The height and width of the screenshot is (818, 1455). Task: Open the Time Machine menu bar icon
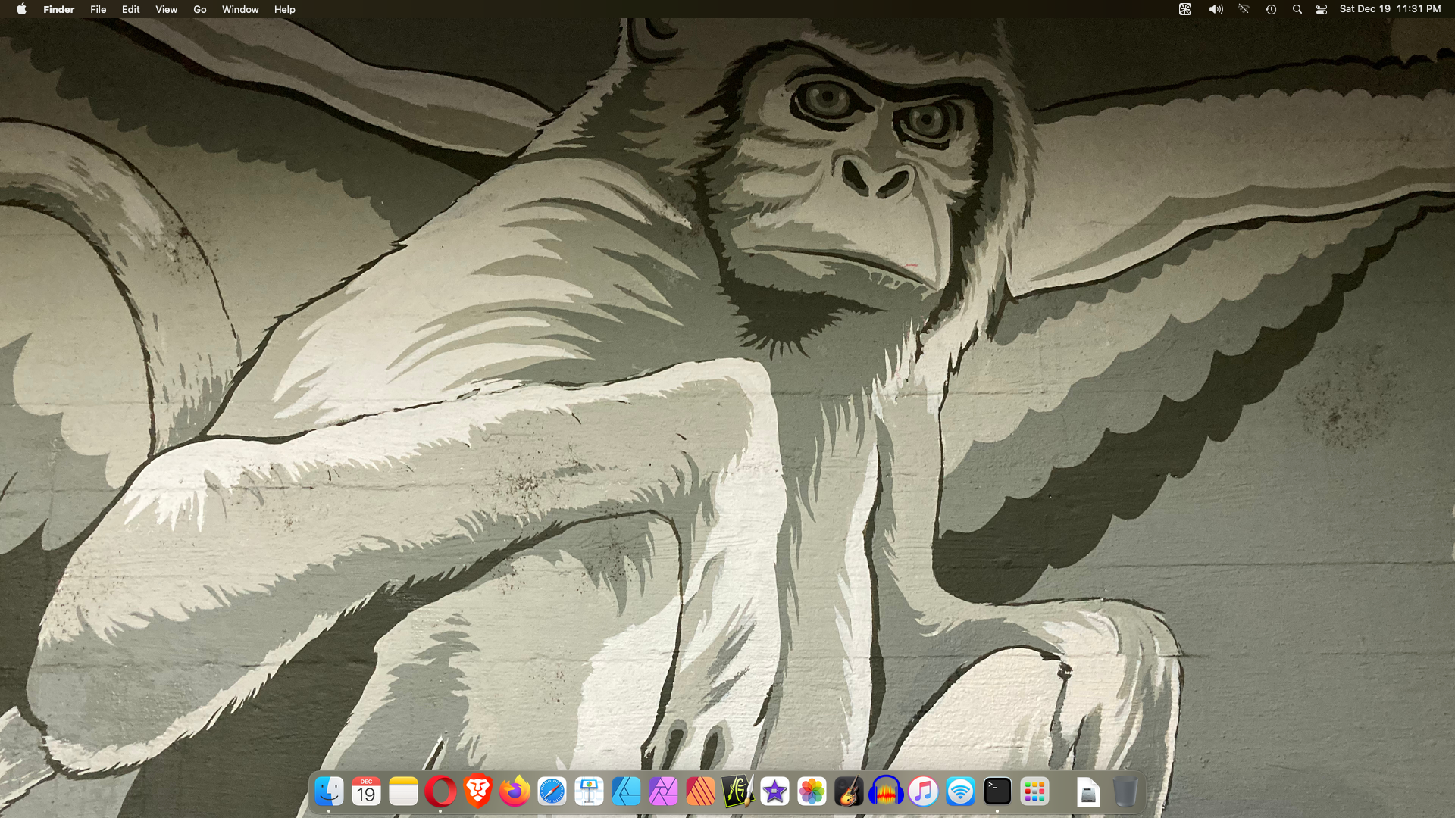1271,9
